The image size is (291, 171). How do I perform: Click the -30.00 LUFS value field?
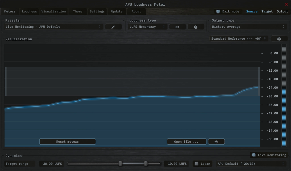click(x=52, y=164)
